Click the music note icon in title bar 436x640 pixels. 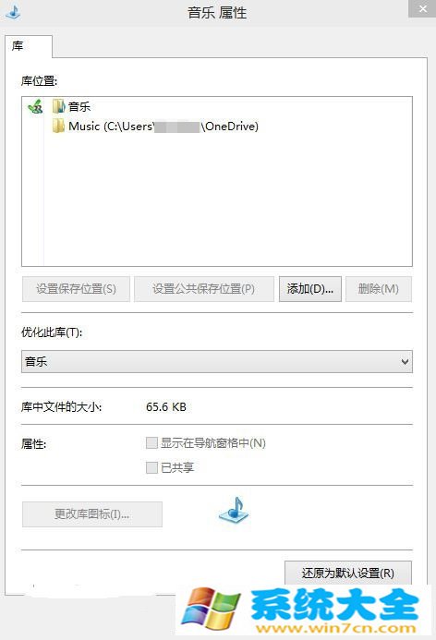[13, 11]
